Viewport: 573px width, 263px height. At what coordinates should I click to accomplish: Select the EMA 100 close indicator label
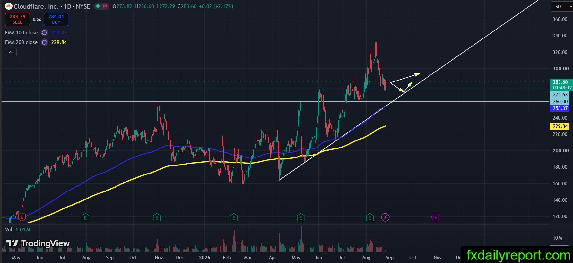tap(21, 33)
